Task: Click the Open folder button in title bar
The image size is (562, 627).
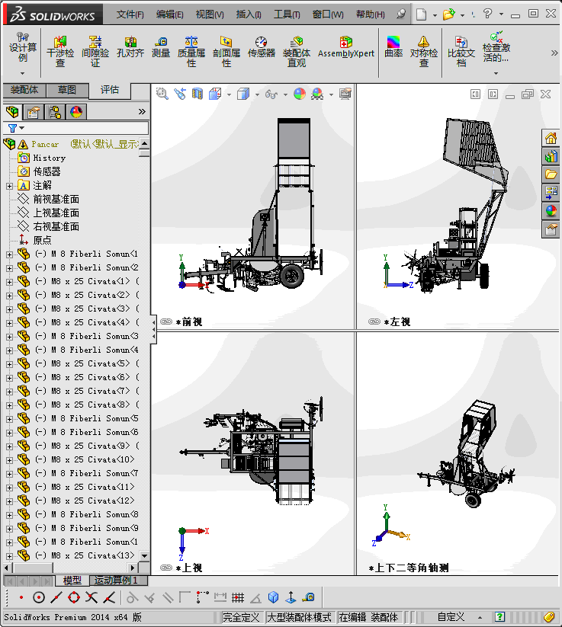Action: tap(448, 14)
